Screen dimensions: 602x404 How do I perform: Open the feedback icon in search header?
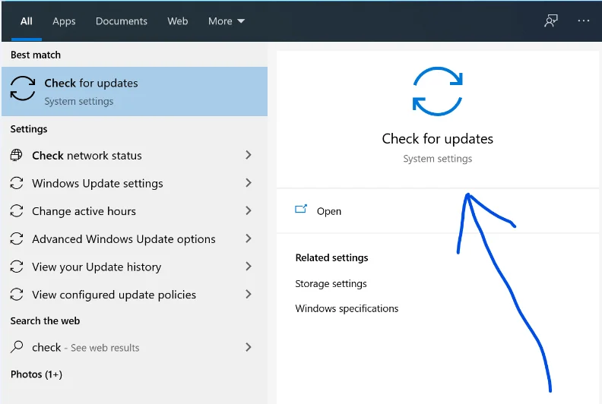[551, 21]
